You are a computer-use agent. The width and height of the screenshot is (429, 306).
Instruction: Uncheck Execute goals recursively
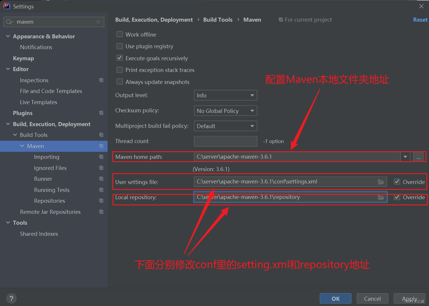[120, 58]
